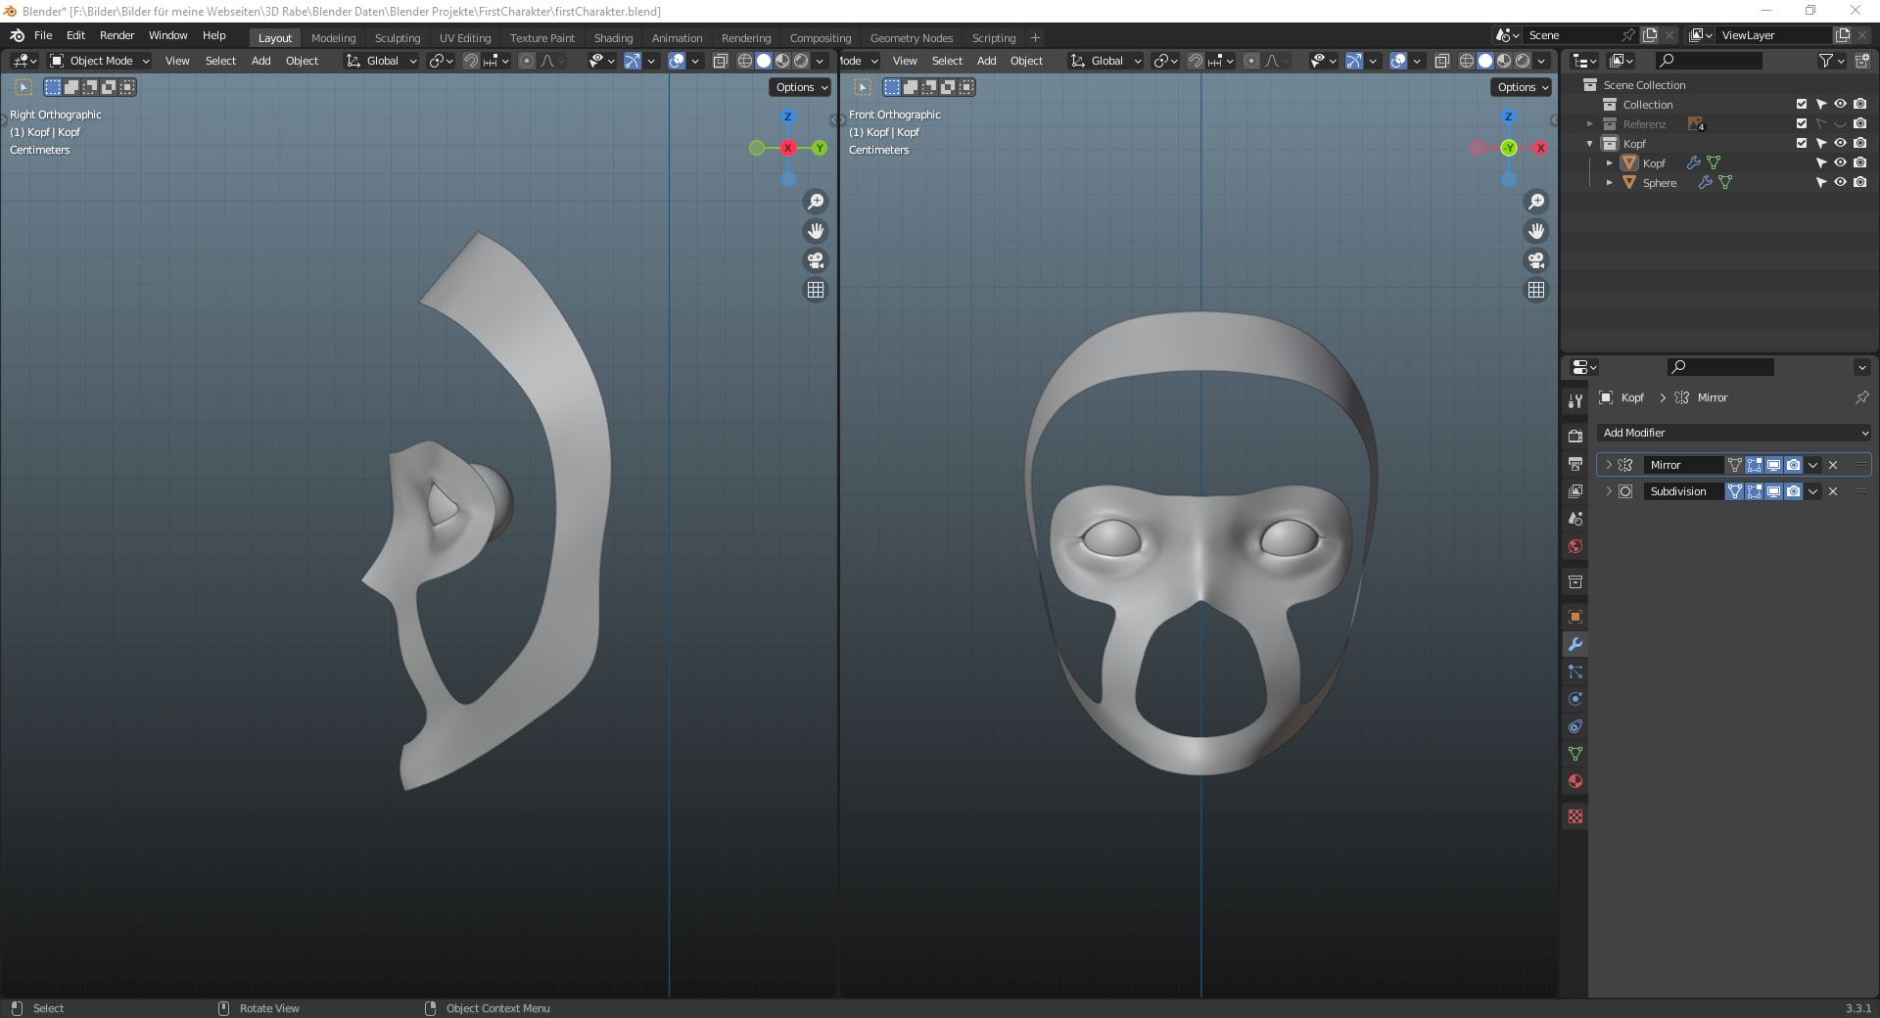This screenshot has height=1018, width=1880.
Task: Click the properties editor search field
Action: point(1720,367)
